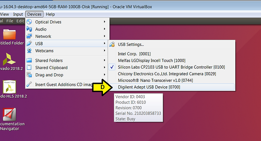The height and width of the screenshot is (141, 261).
Task: Click the Drag and Drop icon
Action: click(x=29, y=75)
